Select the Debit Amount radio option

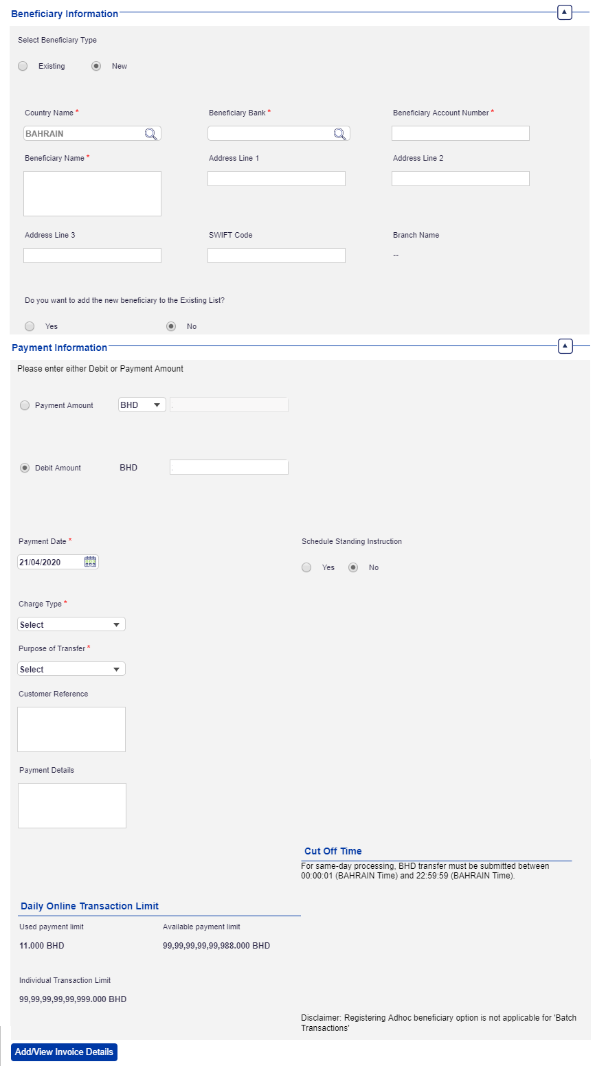(25, 468)
